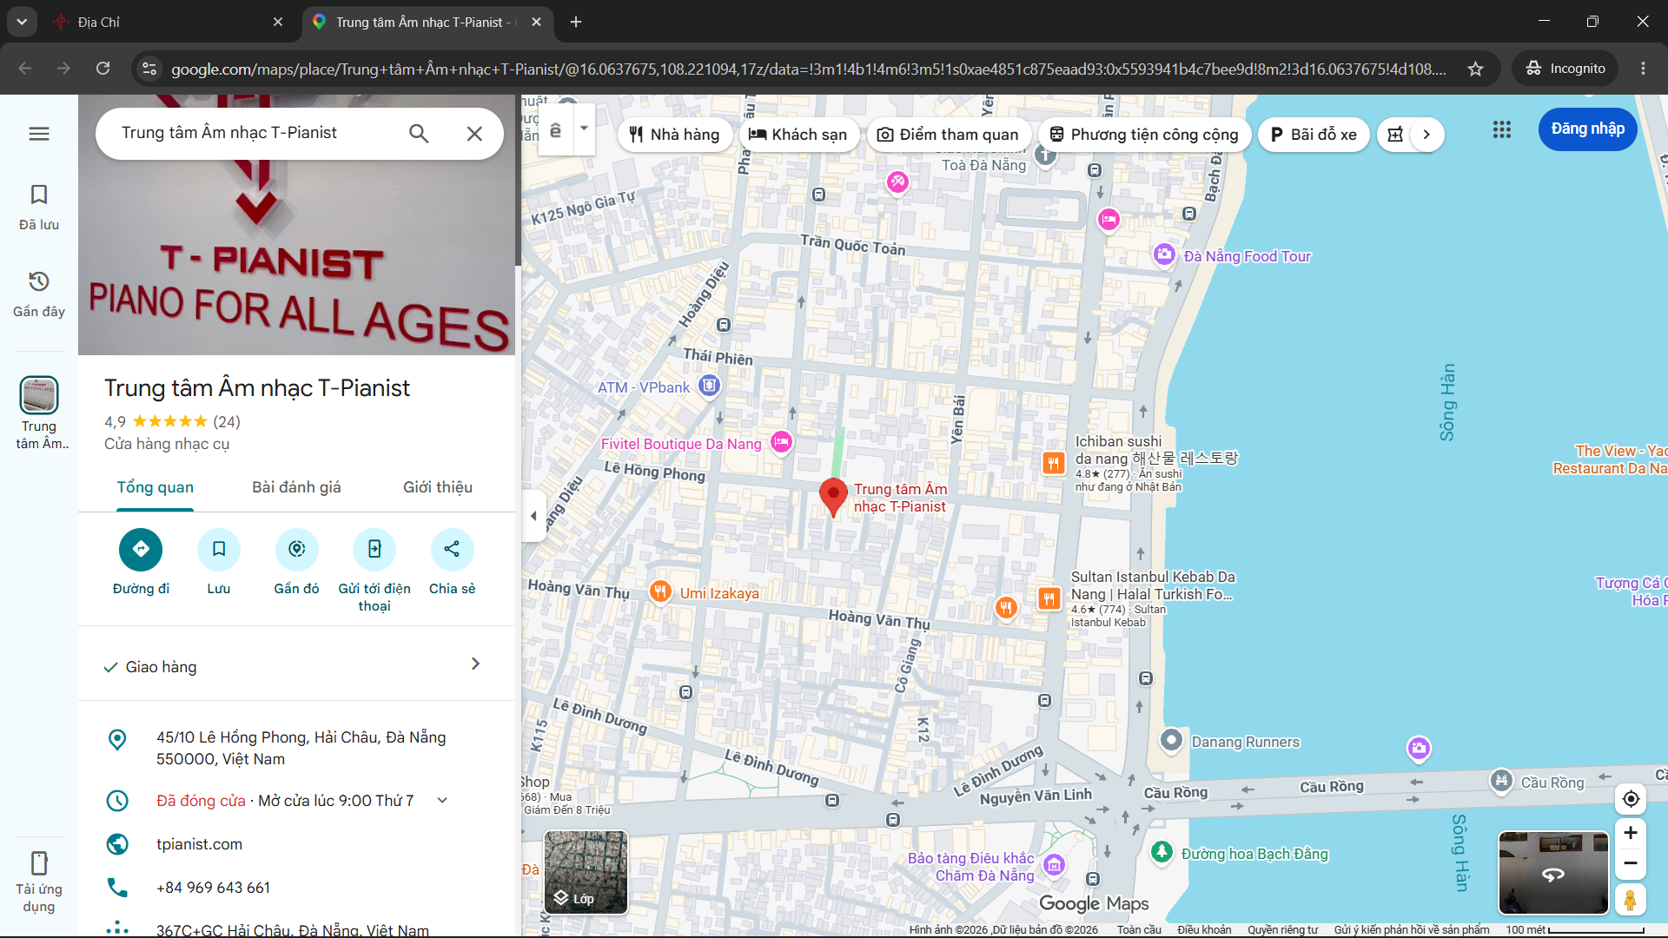Viewport: 1668px width, 938px height.
Task: Bookmark this page with star icon
Action: click(1475, 69)
